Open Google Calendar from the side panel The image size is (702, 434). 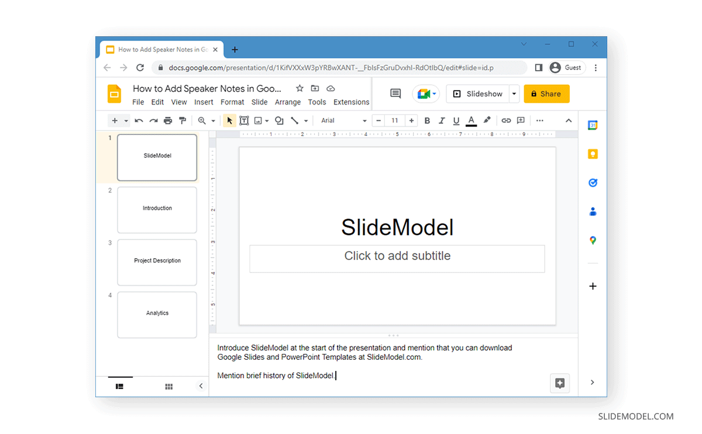[593, 125]
